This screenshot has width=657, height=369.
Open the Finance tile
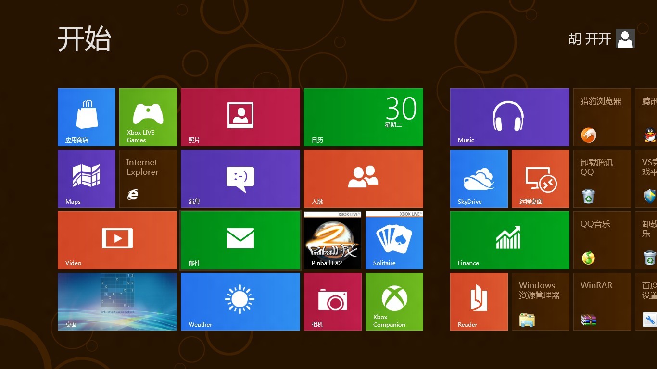(510, 240)
